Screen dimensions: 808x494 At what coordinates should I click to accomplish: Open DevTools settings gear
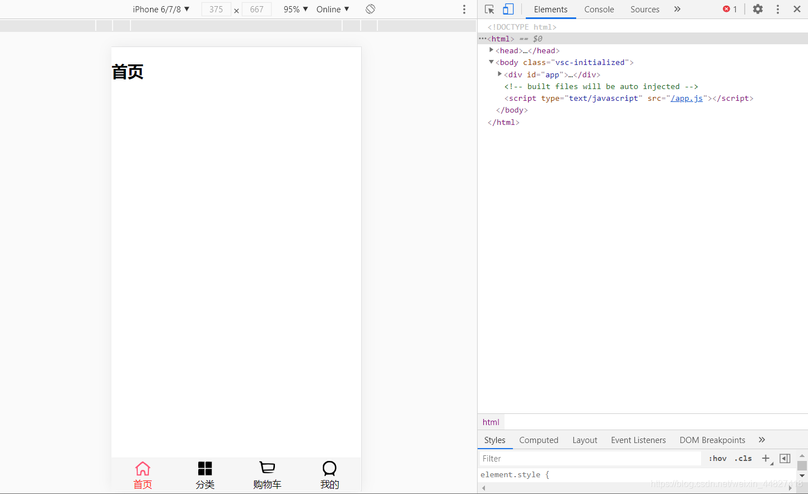click(758, 9)
